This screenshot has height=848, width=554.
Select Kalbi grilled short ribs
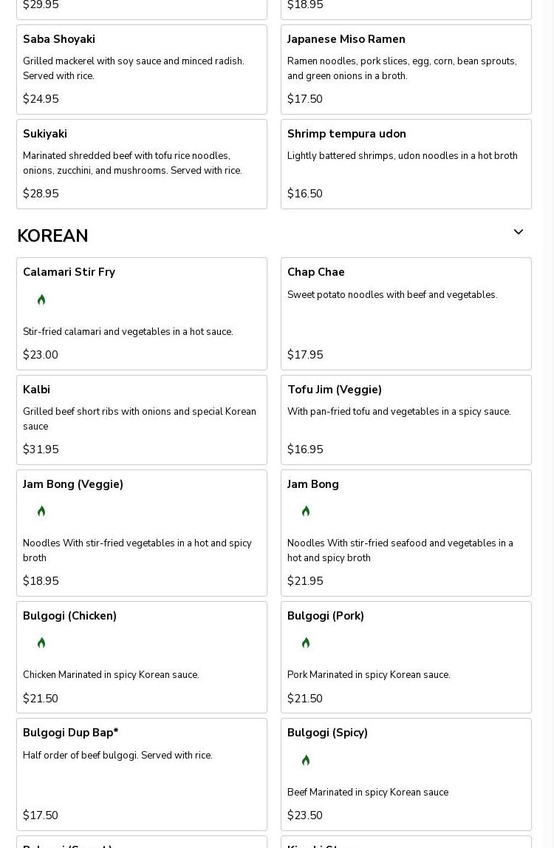141,420
